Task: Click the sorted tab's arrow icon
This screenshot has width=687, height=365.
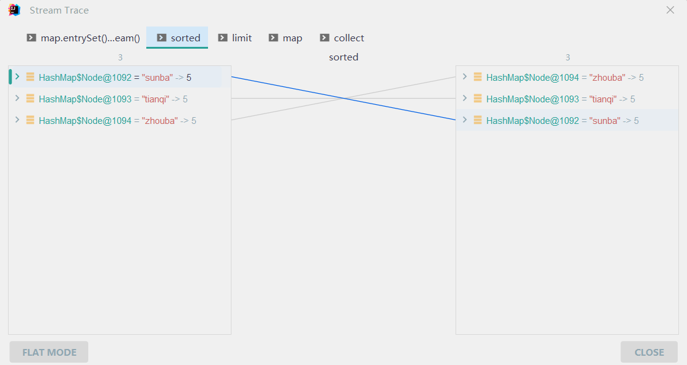Action: click(x=162, y=38)
